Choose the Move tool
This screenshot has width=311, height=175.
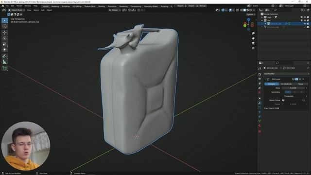point(4,33)
